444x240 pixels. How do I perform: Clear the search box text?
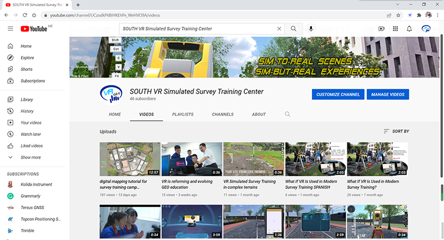click(279, 29)
